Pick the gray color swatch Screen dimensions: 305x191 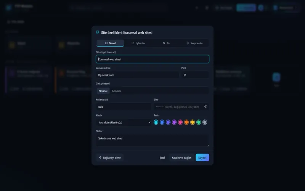205,122
